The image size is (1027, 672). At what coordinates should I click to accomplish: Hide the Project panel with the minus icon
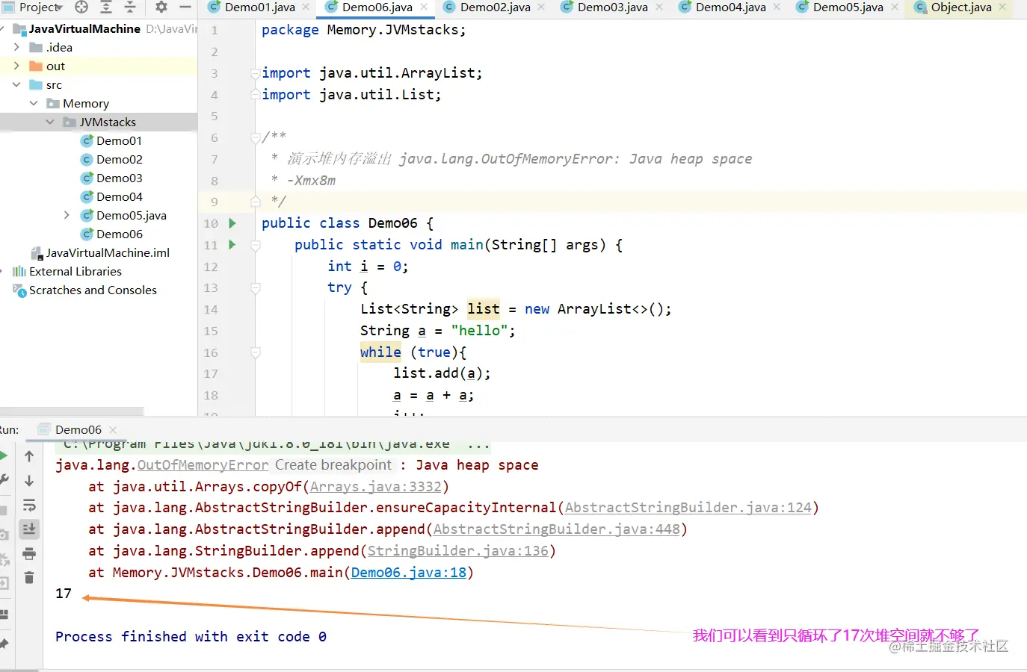click(185, 7)
